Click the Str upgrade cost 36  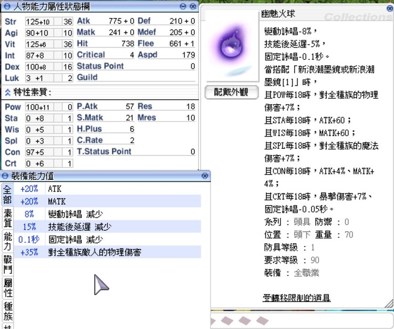pos(67,22)
